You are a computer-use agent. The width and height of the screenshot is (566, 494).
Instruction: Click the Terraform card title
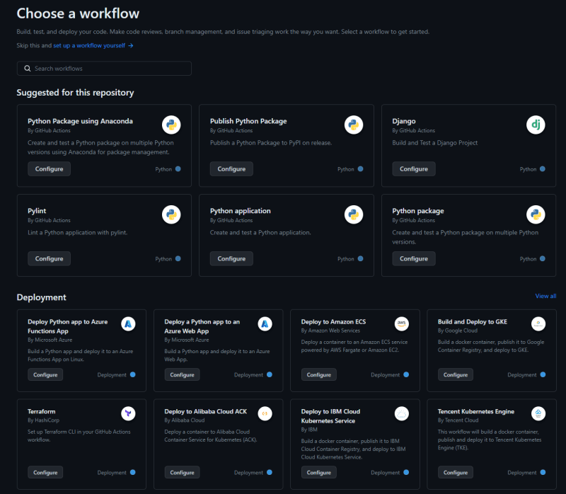pyautogui.click(x=42, y=412)
